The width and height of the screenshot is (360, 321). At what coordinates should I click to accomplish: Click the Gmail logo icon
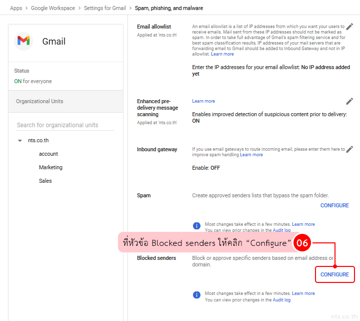point(23,42)
